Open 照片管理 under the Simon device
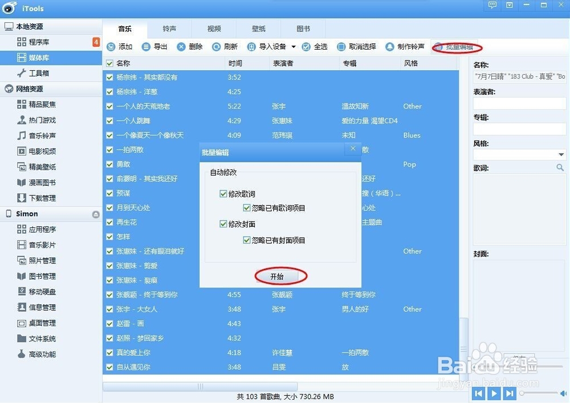This screenshot has width=570, height=403. coord(51,260)
